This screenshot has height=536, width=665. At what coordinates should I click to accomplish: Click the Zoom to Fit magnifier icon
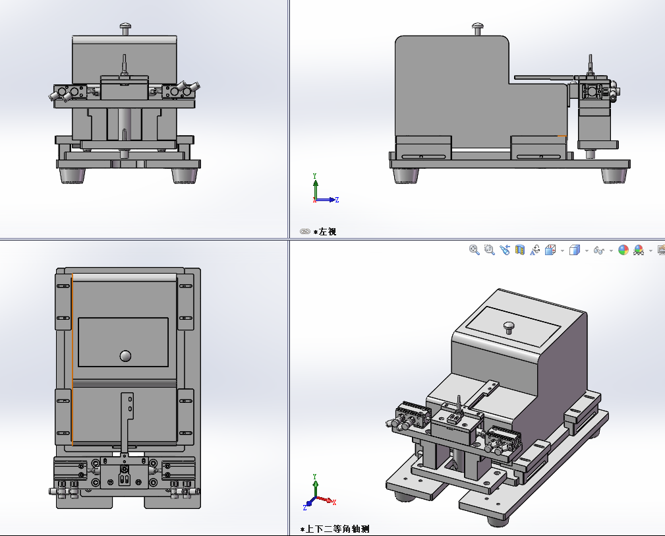(474, 250)
